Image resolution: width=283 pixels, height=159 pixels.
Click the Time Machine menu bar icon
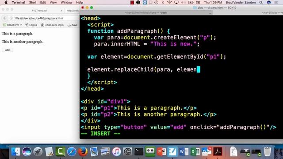click(x=156, y=2)
